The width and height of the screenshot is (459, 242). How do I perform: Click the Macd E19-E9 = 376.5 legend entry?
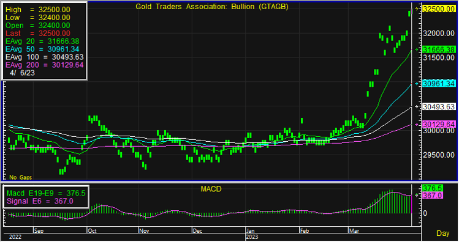[x=46, y=193]
